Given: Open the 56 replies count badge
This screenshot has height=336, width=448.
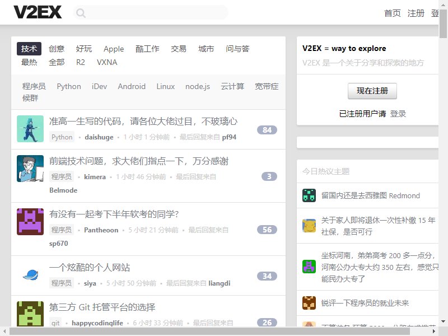Looking at the screenshot, I should coord(267,230).
